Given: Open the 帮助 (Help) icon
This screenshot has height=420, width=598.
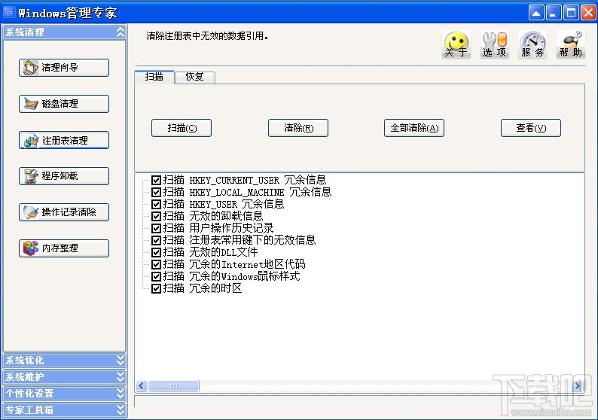Looking at the screenshot, I should (571, 44).
